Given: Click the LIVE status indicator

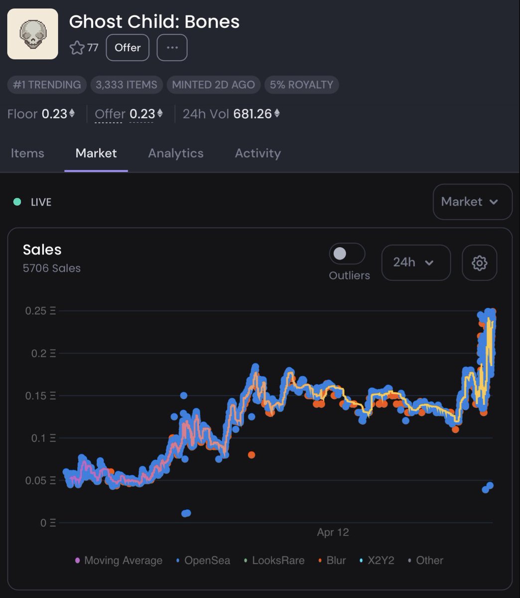Looking at the screenshot, I should tap(32, 202).
